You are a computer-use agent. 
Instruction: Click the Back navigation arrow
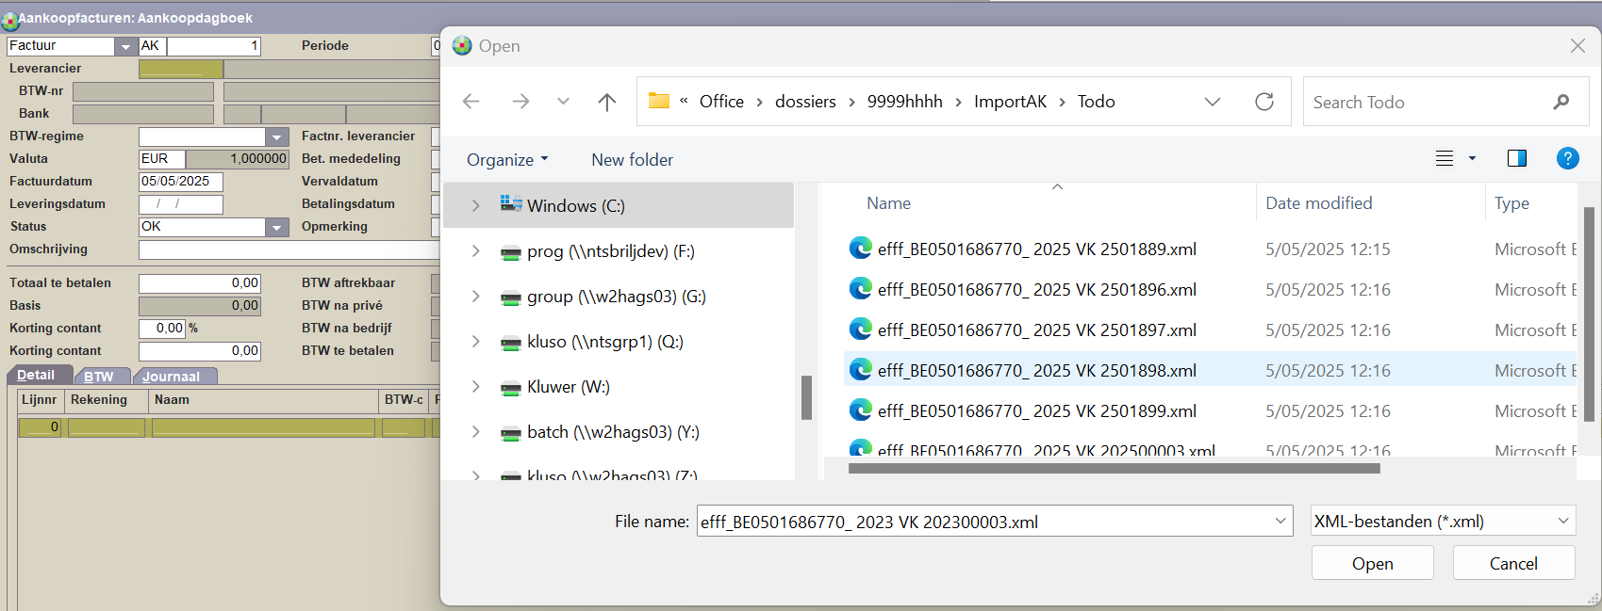pyautogui.click(x=471, y=102)
